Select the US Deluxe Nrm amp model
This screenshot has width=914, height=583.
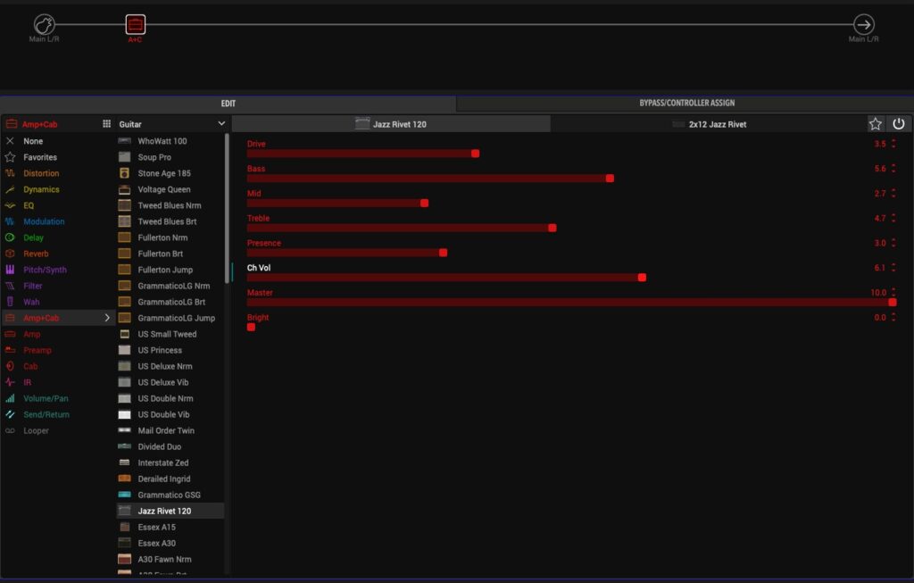click(164, 366)
